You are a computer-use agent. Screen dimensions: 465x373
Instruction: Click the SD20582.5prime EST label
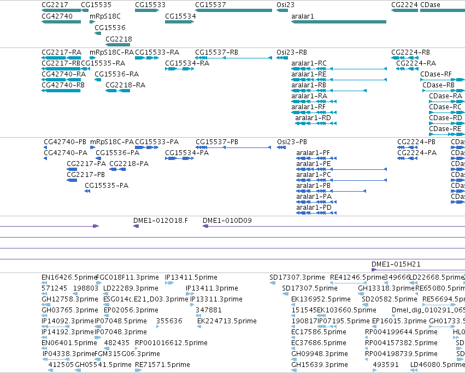390,299
